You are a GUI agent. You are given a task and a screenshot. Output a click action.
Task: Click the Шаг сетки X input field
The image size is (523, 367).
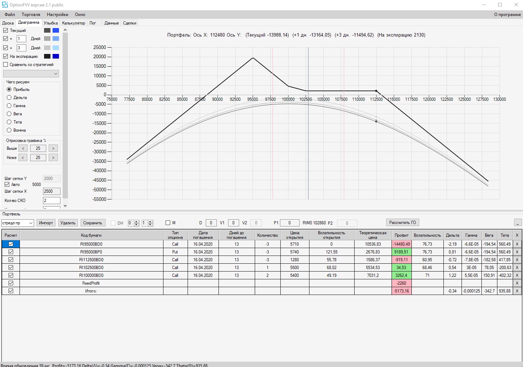[x=52, y=191]
